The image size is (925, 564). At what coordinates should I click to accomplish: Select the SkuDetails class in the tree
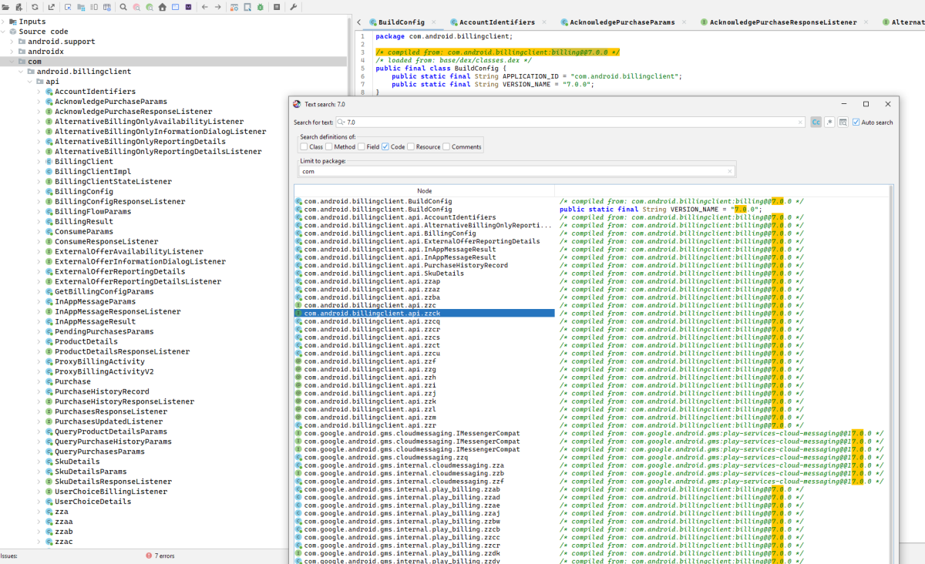77,462
